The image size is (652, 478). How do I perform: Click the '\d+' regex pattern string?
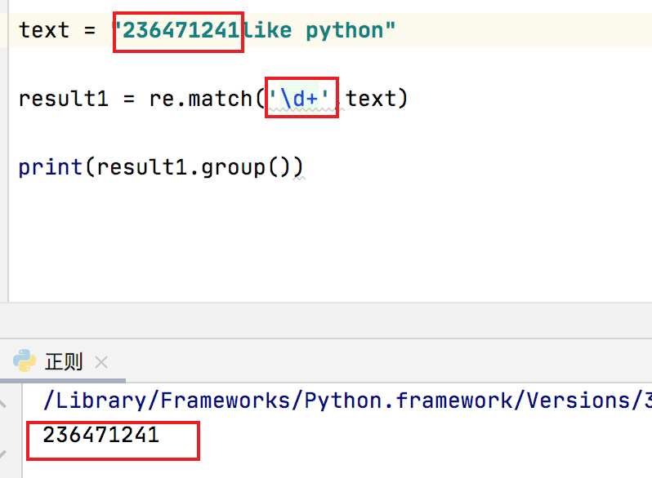(x=299, y=99)
